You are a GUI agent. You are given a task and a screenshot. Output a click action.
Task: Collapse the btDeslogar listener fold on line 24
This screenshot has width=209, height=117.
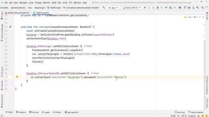(14, 46)
